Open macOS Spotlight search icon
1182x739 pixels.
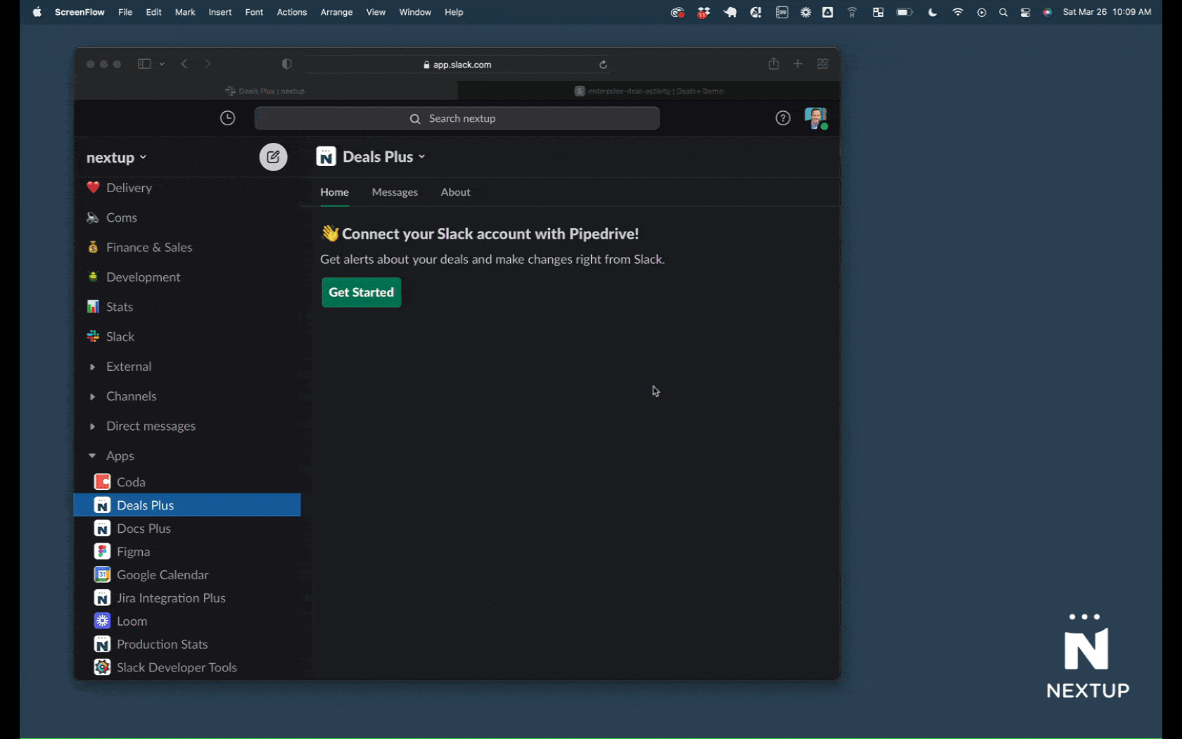1003,12
